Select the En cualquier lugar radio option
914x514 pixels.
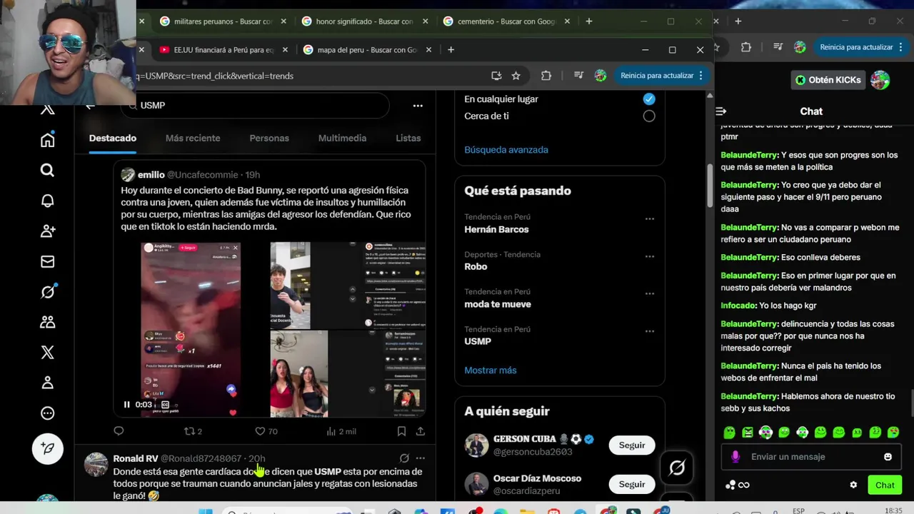point(648,99)
